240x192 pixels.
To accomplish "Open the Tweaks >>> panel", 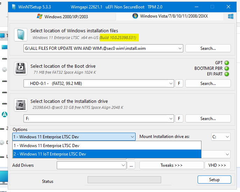I will pyautogui.click(x=171, y=165).
